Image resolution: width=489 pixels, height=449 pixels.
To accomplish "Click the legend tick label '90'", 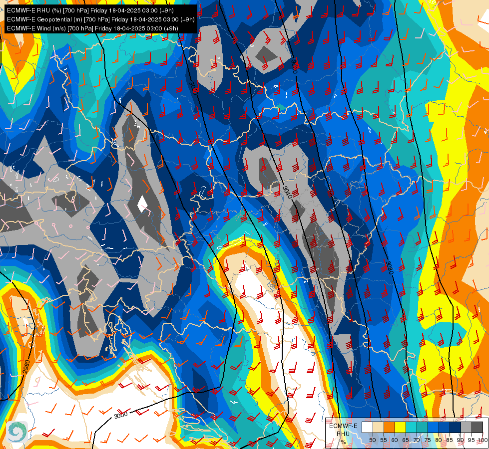I will tap(461, 440).
